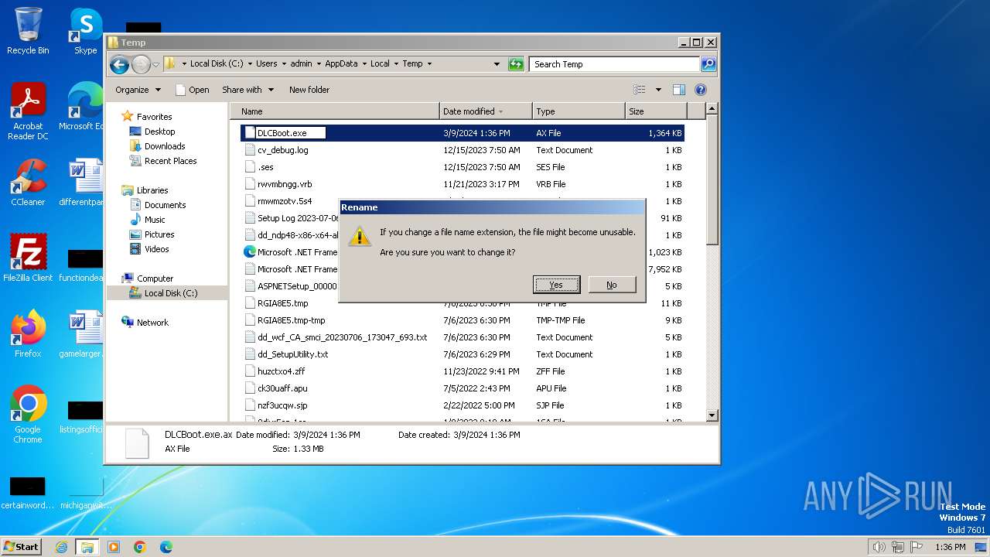Image resolution: width=990 pixels, height=557 pixels.
Task: Open the view options dropdown arrow
Action: 658,90
